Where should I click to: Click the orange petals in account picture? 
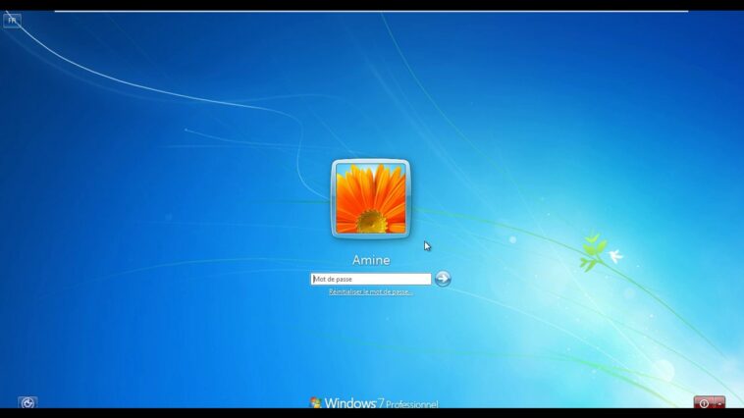tap(371, 187)
